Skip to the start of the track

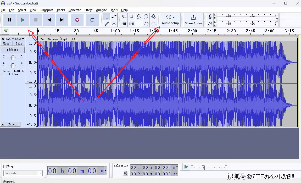49,20
